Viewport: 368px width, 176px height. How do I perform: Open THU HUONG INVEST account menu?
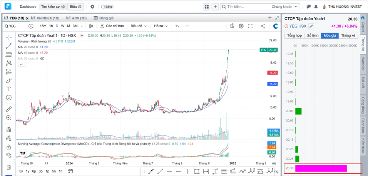pos(343,7)
